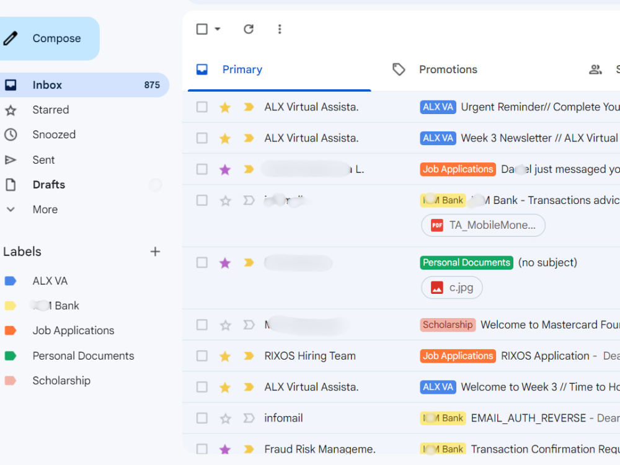Open the Personal Documents label in sidebar
The width and height of the screenshot is (620, 465).
tap(83, 356)
